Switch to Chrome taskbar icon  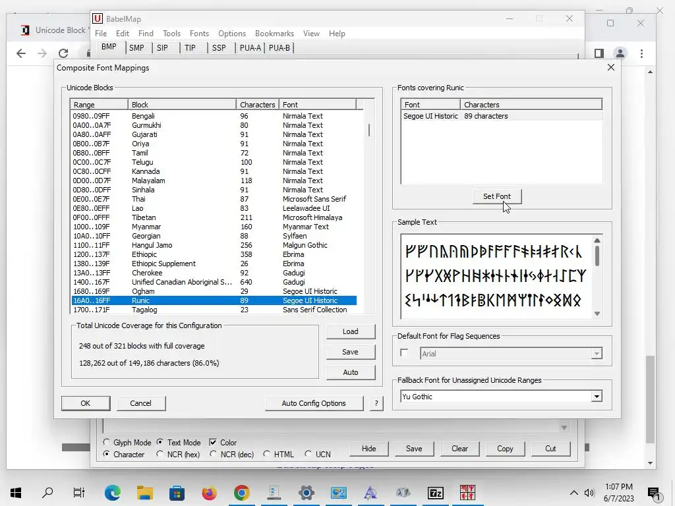click(x=241, y=493)
